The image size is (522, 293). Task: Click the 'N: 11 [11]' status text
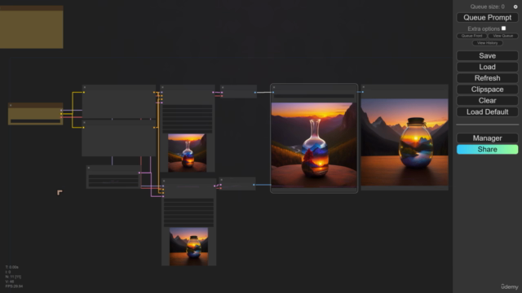tap(13, 277)
